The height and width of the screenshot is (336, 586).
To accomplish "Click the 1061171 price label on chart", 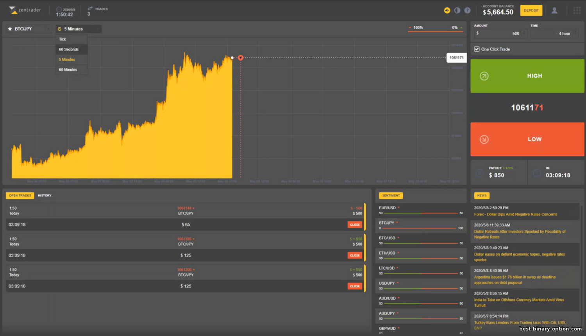I will (x=456, y=58).
